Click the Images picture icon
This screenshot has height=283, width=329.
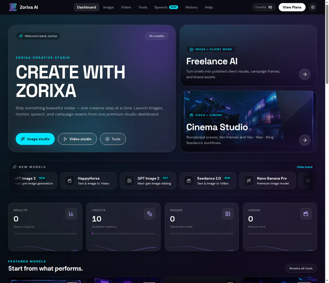[x=228, y=214]
